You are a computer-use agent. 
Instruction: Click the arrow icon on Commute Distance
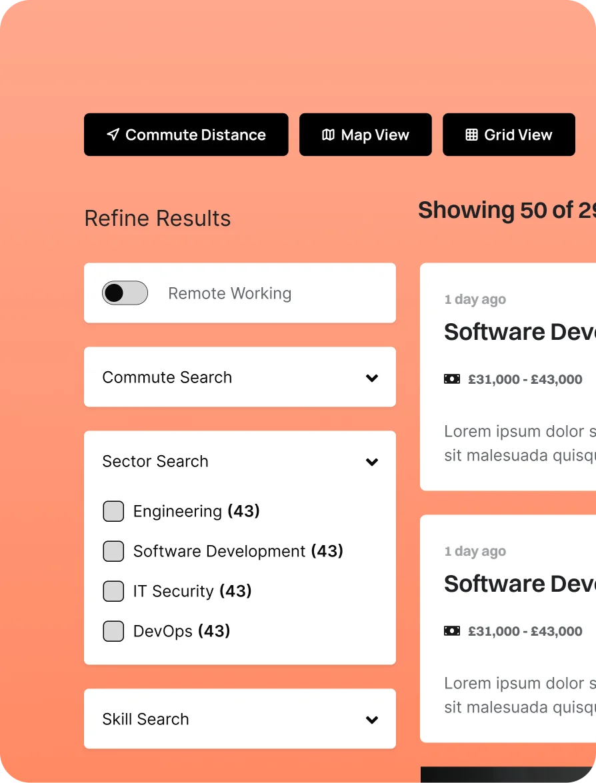(x=113, y=135)
